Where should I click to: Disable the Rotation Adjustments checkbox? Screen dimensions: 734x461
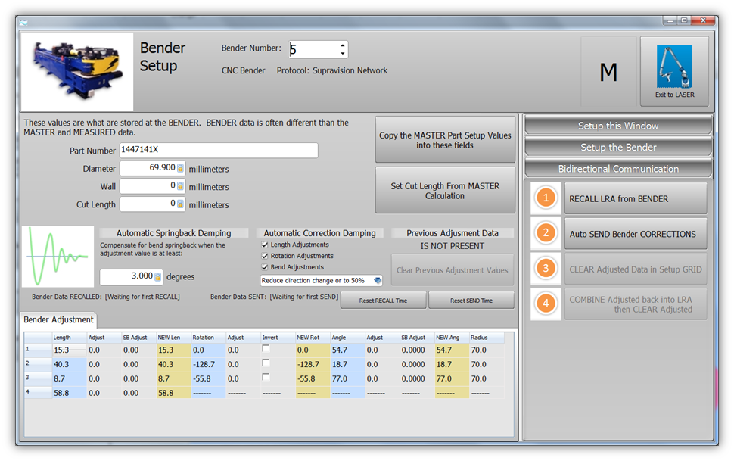265,256
